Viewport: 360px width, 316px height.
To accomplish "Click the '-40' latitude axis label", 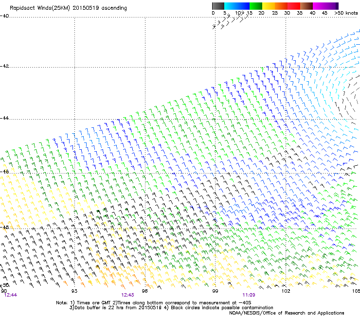I will [4, 16].
